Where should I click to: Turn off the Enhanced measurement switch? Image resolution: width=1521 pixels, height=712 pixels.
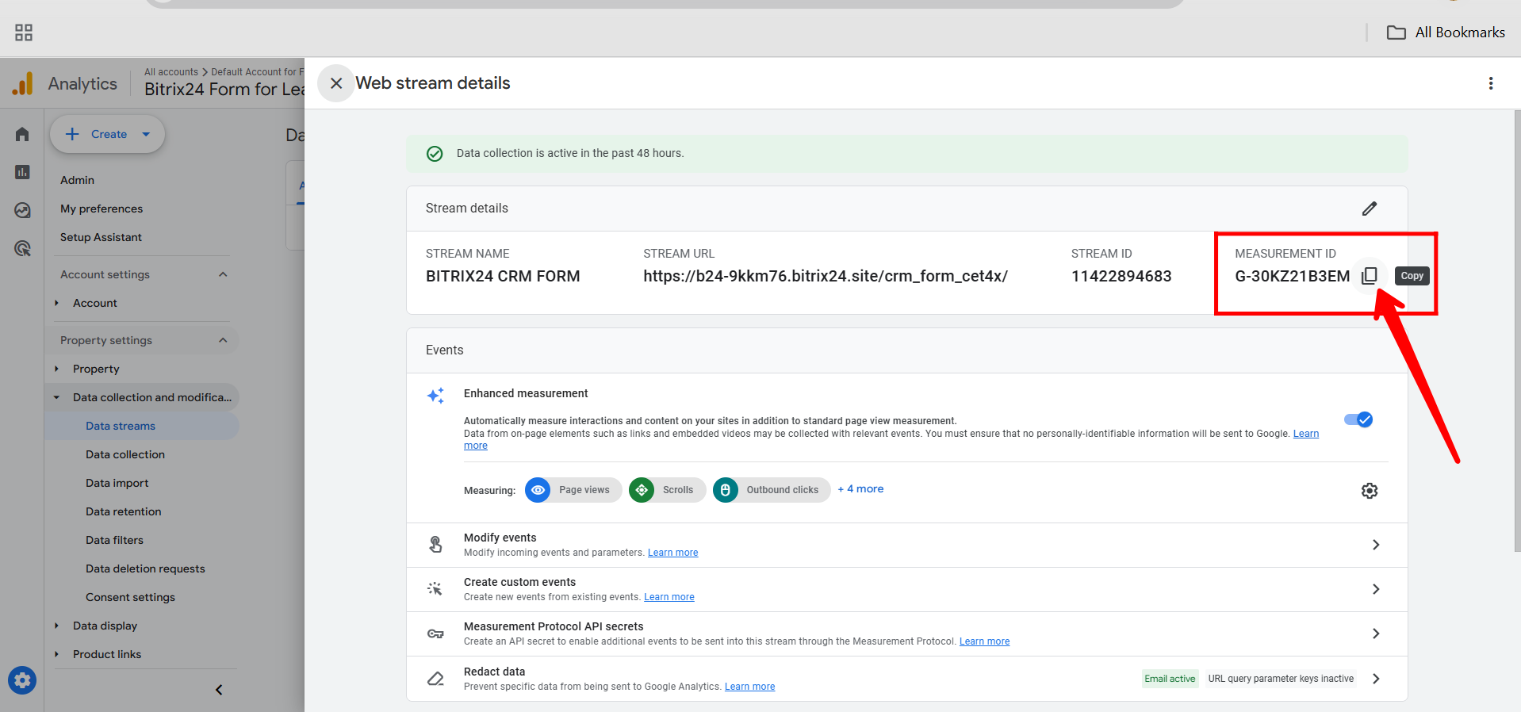[1358, 419]
